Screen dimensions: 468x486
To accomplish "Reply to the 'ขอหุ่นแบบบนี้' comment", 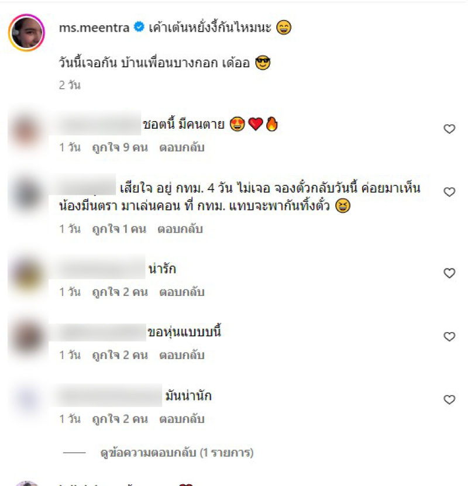I will 181,355.
